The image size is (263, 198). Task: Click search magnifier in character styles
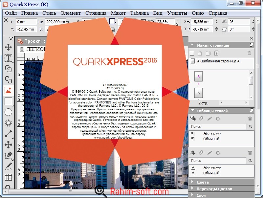click(250, 161)
